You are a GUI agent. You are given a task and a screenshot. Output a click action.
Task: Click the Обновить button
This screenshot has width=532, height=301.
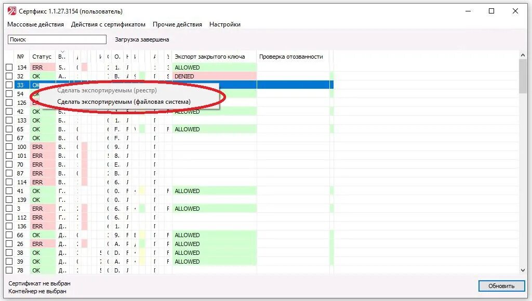(x=501, y=286)
